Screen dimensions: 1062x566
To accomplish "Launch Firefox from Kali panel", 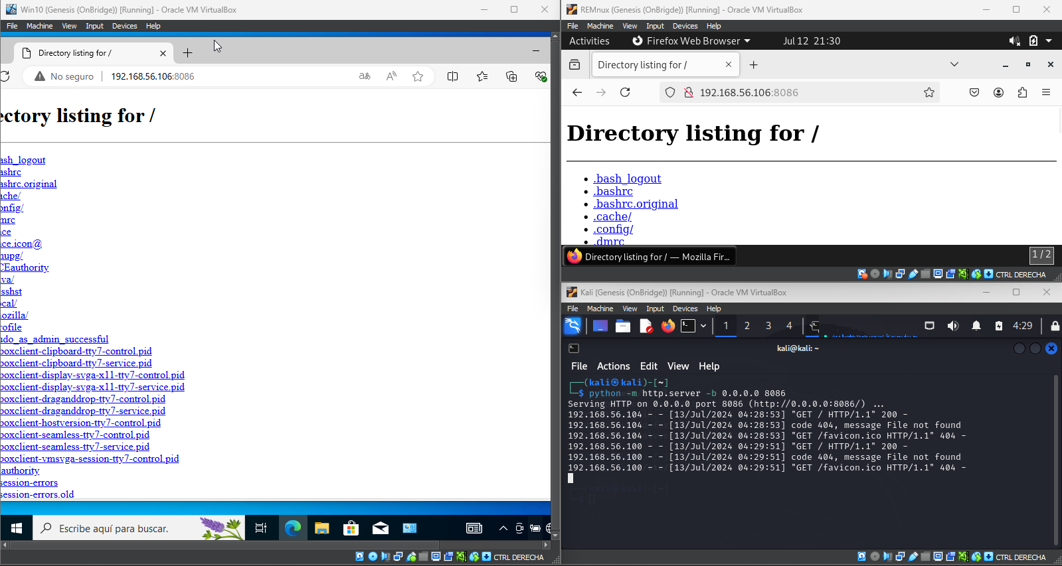I will coord(667,326).
